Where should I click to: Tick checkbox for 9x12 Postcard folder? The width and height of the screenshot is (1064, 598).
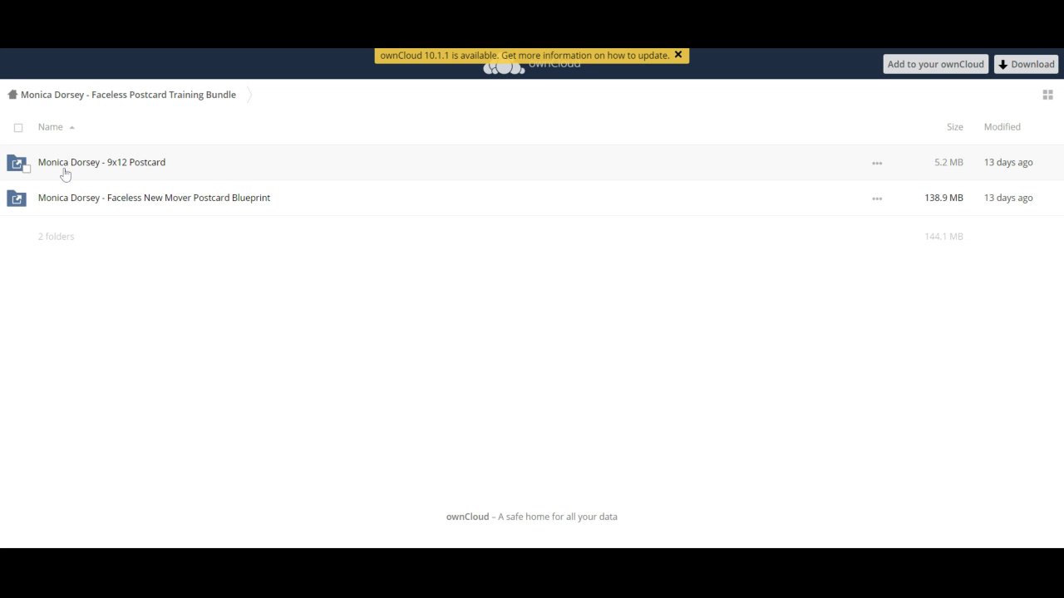27,169
